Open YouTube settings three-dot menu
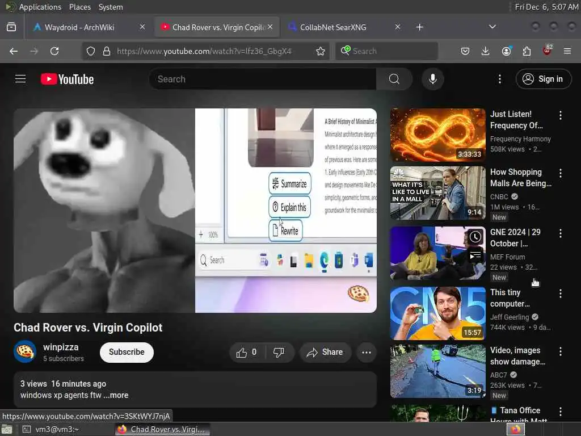581x436 pixels. point(499,79)
